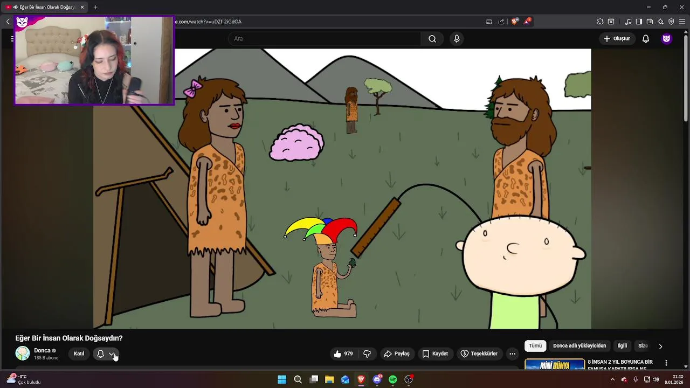This screenshot has width=690, height=388.
Task: Dislike the video with thumbs down
Action: [x=367, y=354]
